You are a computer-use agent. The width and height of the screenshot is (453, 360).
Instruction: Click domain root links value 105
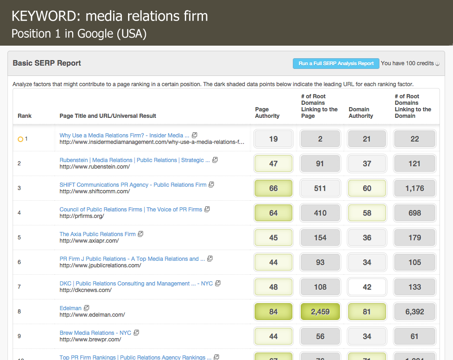[414, 262]
